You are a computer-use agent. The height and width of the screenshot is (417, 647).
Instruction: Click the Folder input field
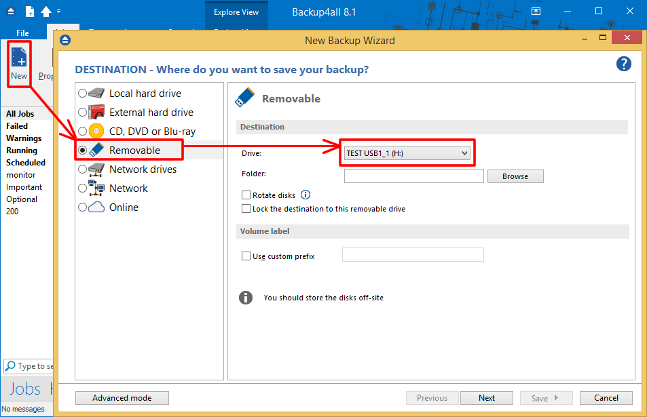click(x=414, y=176)
